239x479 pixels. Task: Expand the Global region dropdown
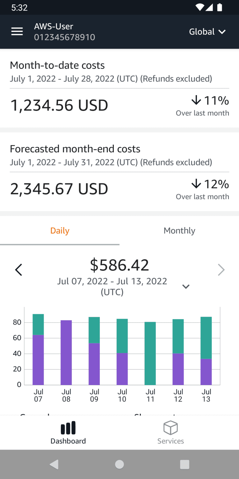coord(207,32)
